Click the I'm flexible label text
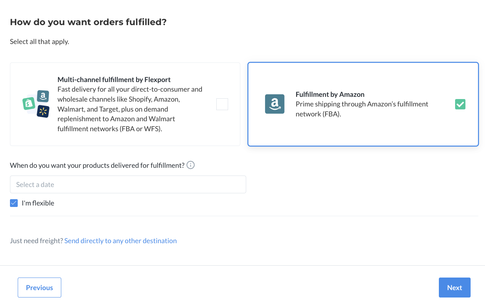The image size is (485, 306). (x=38, y=203)
